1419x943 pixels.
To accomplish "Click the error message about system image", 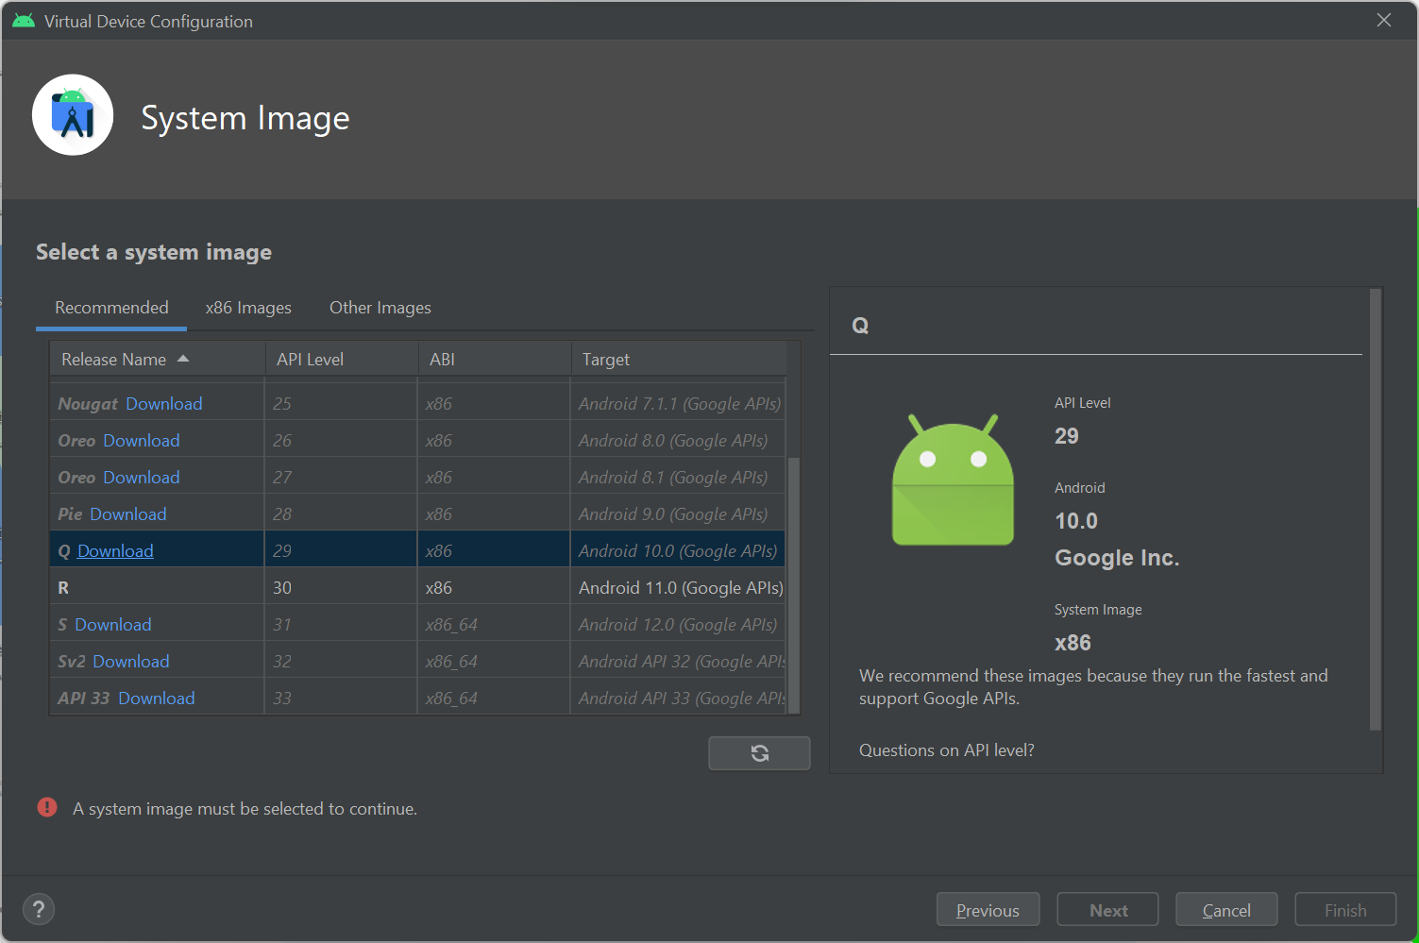I will pos(245,808).
